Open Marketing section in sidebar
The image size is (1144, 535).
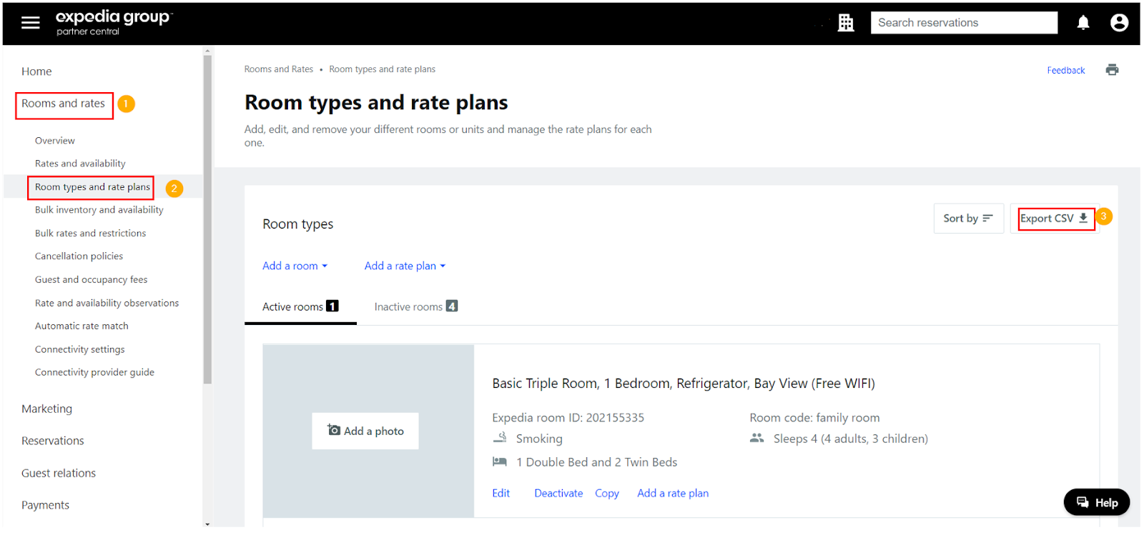(x=46, y=409)
